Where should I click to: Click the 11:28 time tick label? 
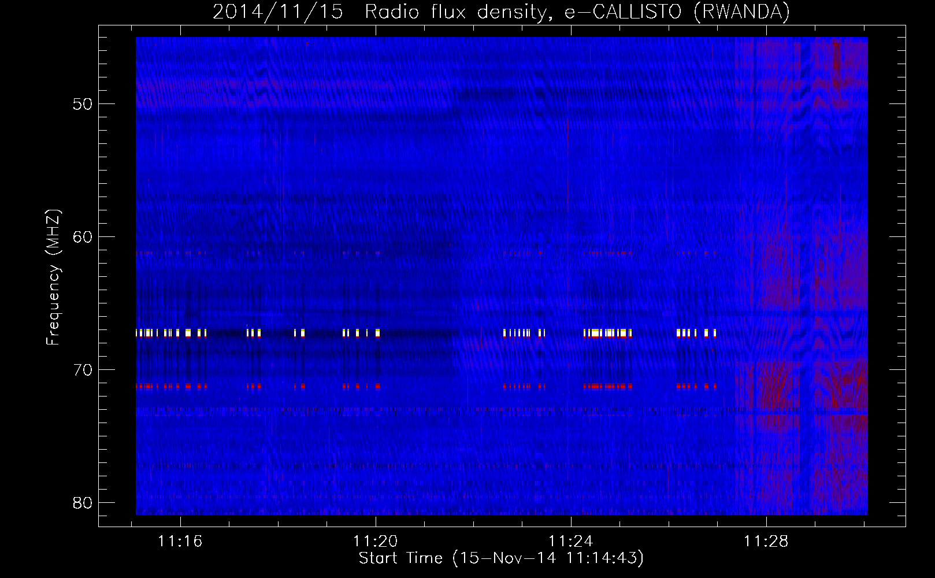(x=766, y=542)
